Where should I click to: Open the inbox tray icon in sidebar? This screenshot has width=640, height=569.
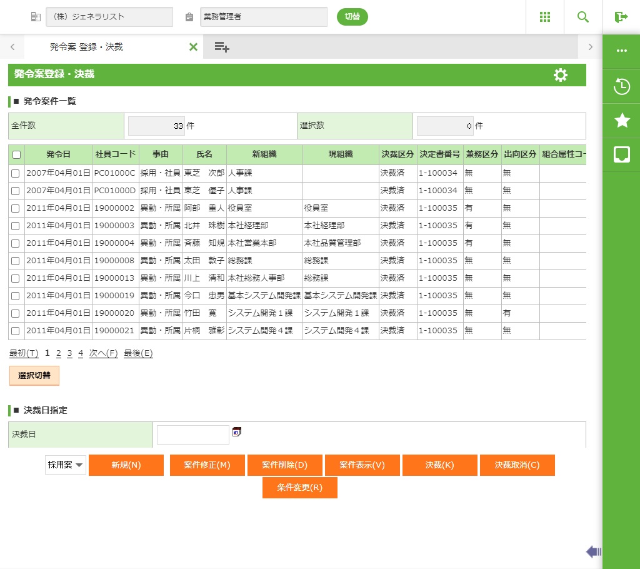[621, 155]
